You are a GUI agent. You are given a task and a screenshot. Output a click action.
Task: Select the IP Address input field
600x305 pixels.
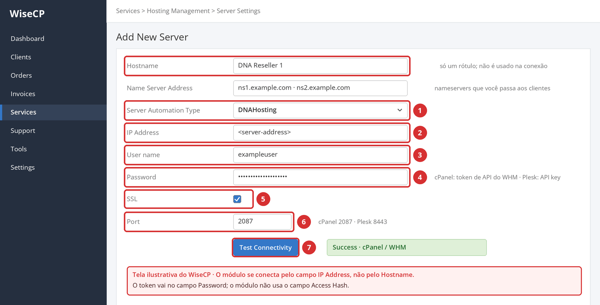click(x=320, y=132)
